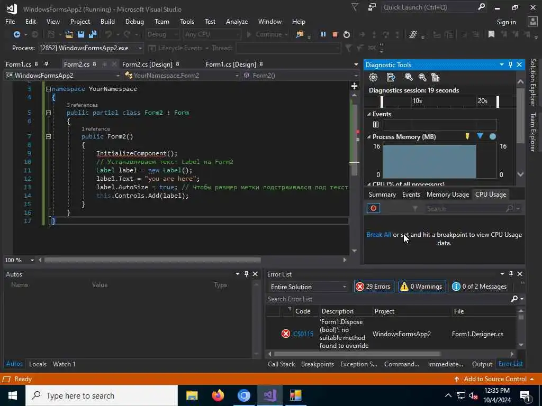Screen dimensions: 542x406
Task: Focus the Search Error List field
Action: [388, 299]
